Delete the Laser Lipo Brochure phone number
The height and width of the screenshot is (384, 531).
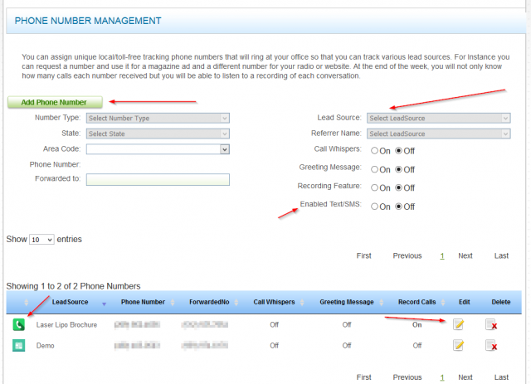pos(491,324)
